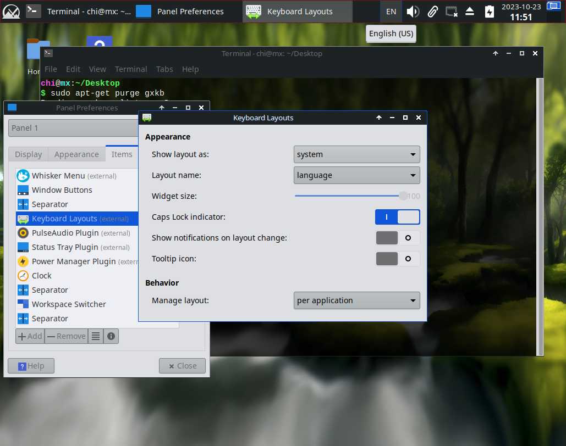This screenshot has height=446, width=566.
Task: Click the Keyboard Layouts window title icon
Action: (x=147, y=118)
